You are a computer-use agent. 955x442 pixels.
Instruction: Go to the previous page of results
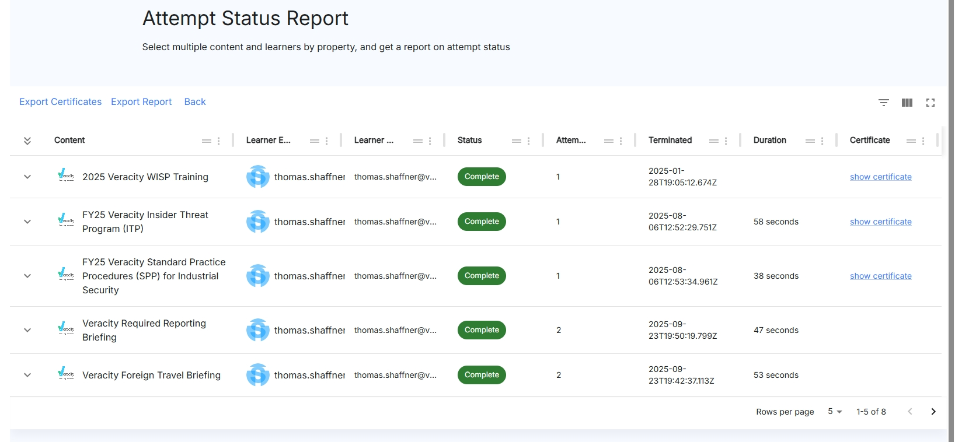coord(909,412)
